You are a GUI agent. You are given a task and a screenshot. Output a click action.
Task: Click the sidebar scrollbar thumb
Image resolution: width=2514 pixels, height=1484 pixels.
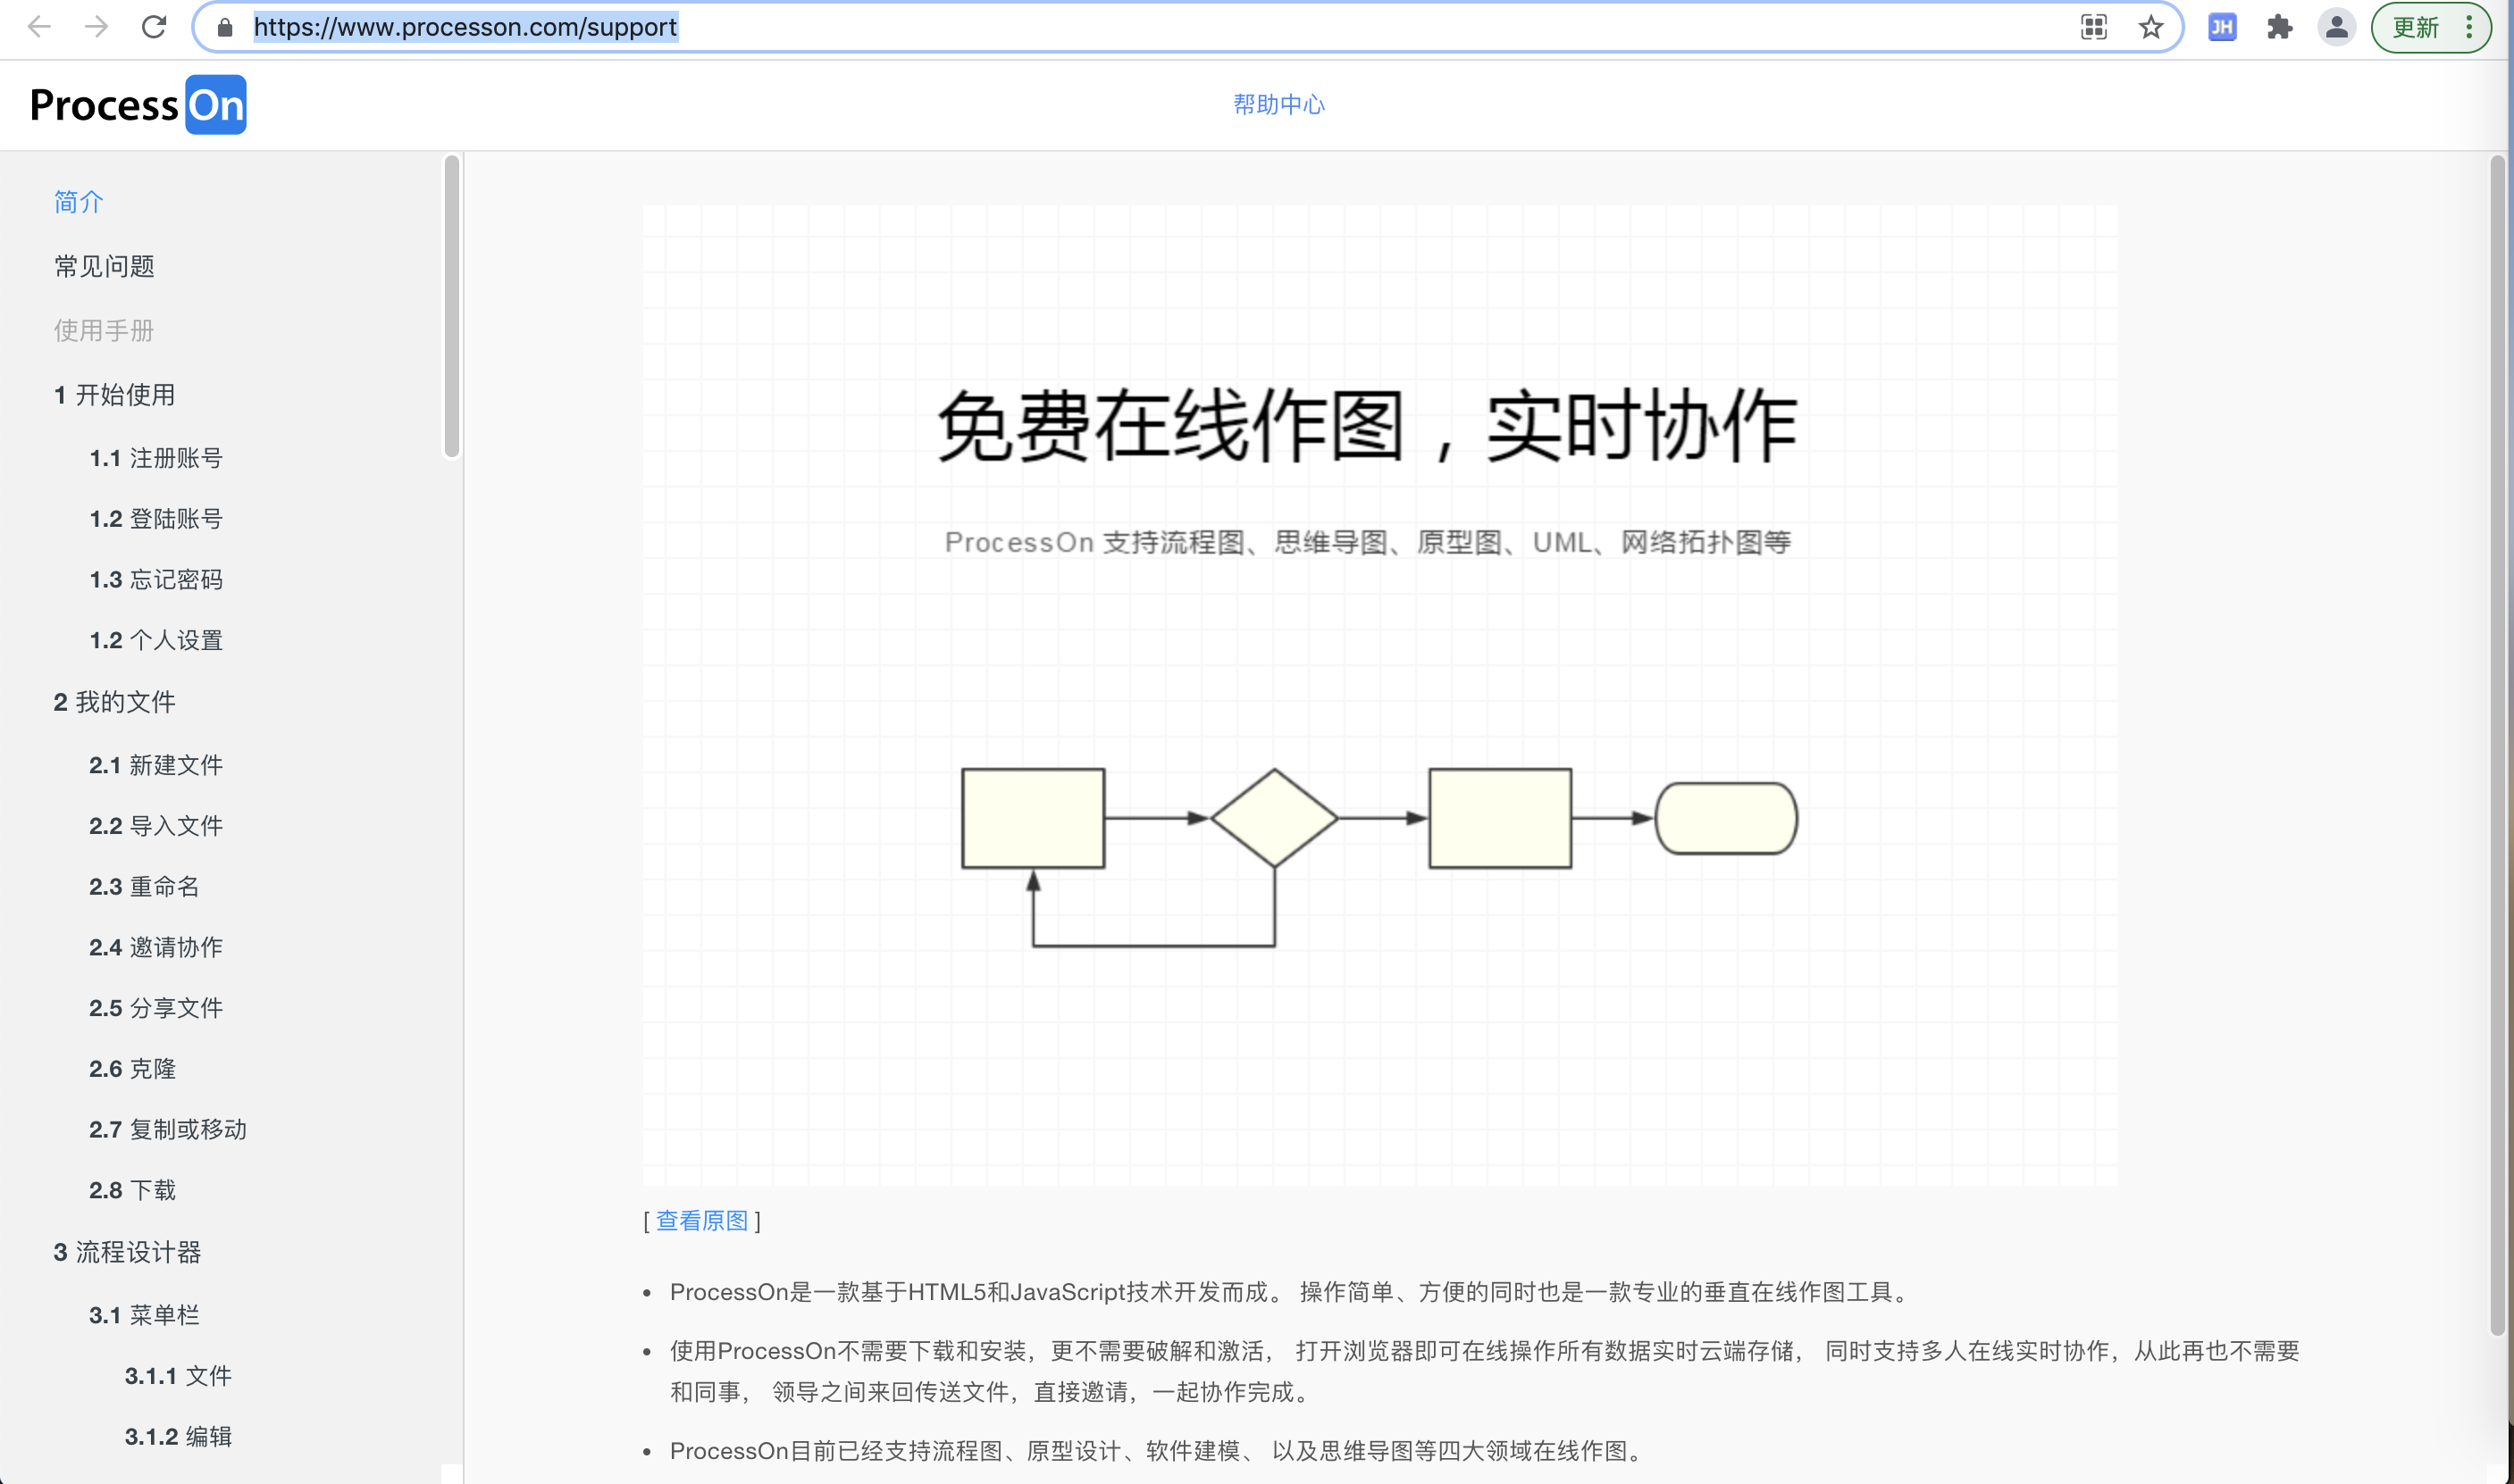pos(451,306)
